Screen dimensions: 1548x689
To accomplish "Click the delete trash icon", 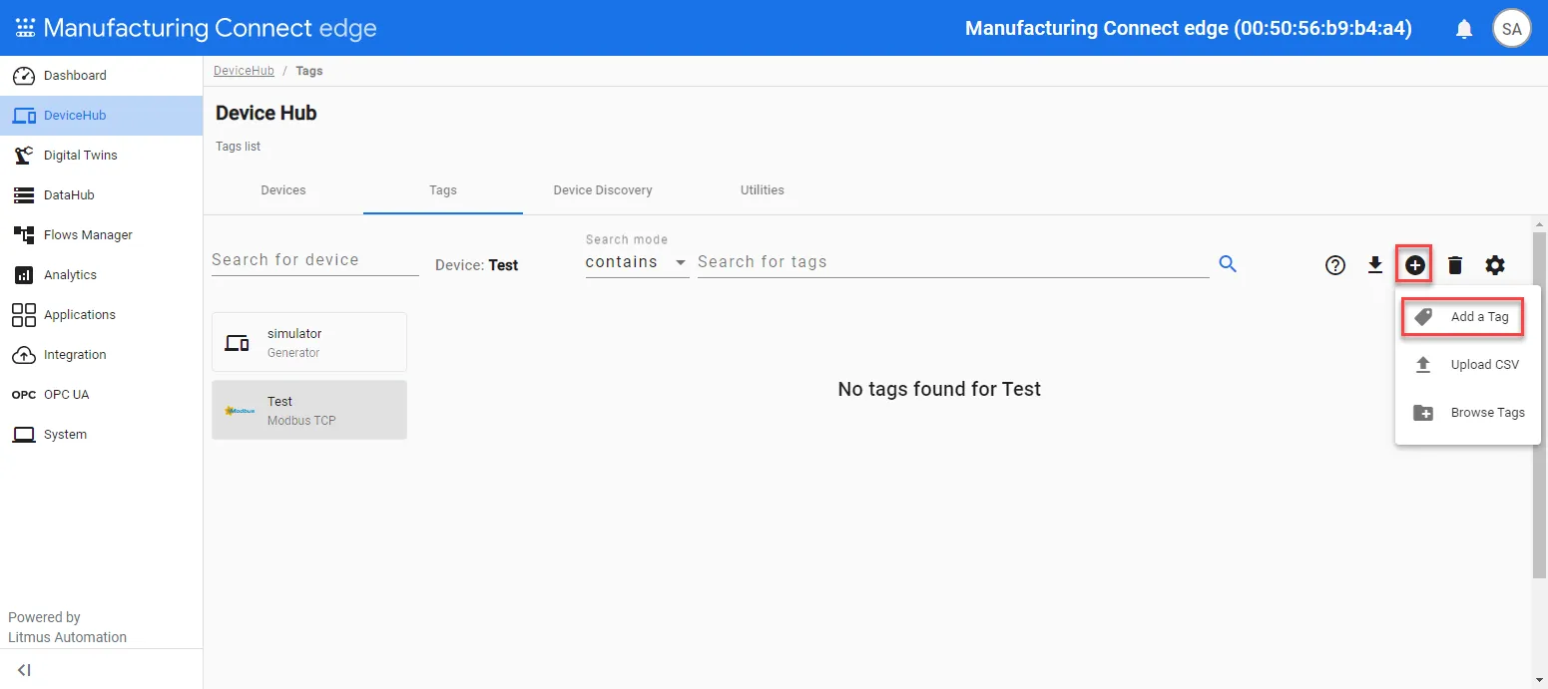I will [1455, 265].
